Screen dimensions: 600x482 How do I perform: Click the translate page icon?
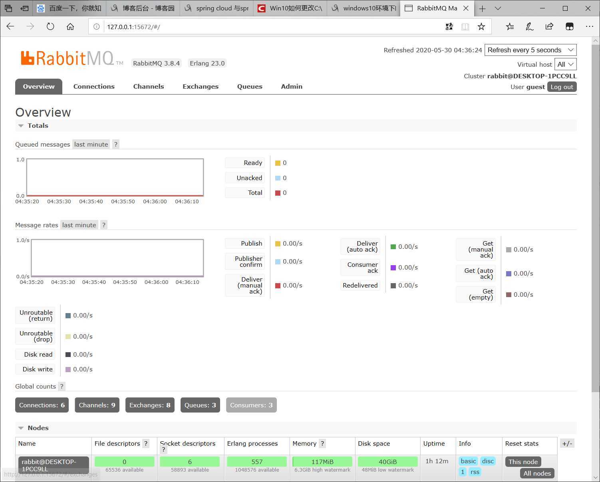pos(449,27)
